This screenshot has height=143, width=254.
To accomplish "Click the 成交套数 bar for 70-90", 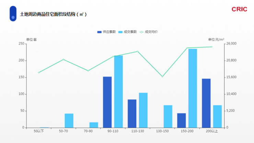I will coord(94,125).
